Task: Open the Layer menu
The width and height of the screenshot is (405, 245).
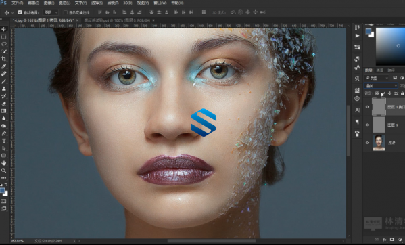Action: pyautogui.click(x=65, y=3)
